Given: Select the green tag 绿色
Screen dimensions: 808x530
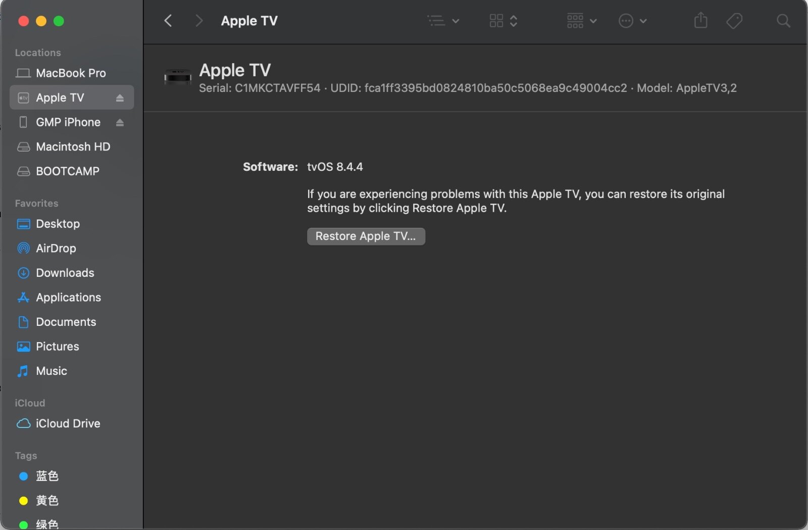Looking at the screenshot, I should [72, 523].
